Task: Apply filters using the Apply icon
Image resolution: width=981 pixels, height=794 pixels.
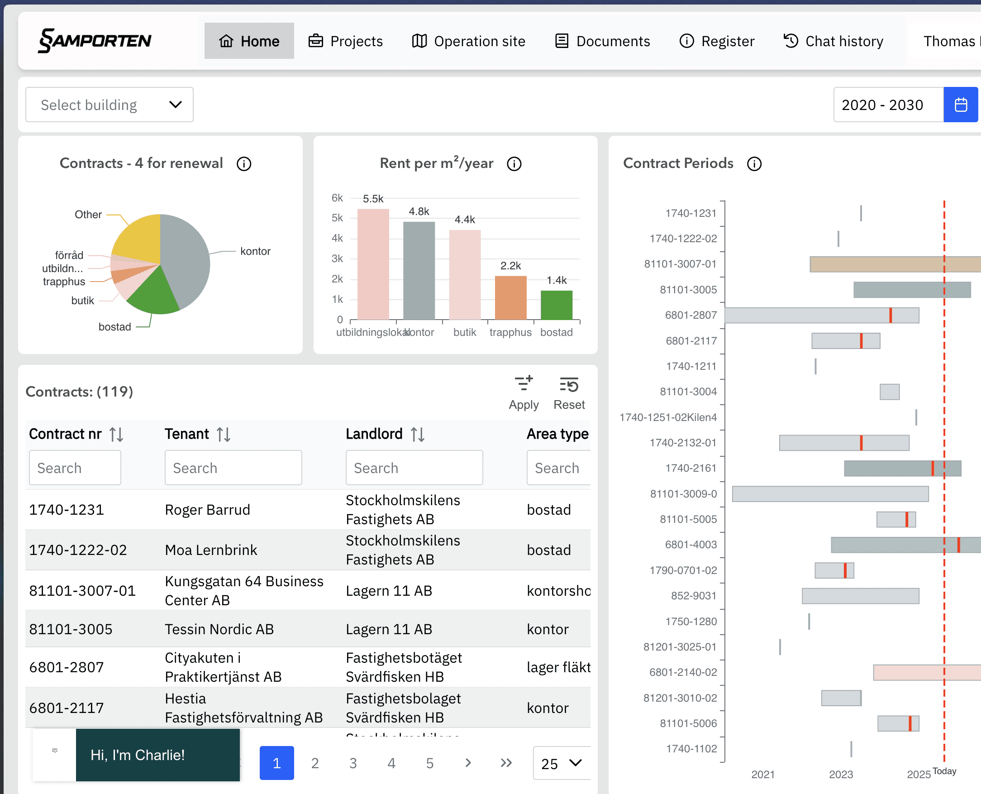Action: 524,392
